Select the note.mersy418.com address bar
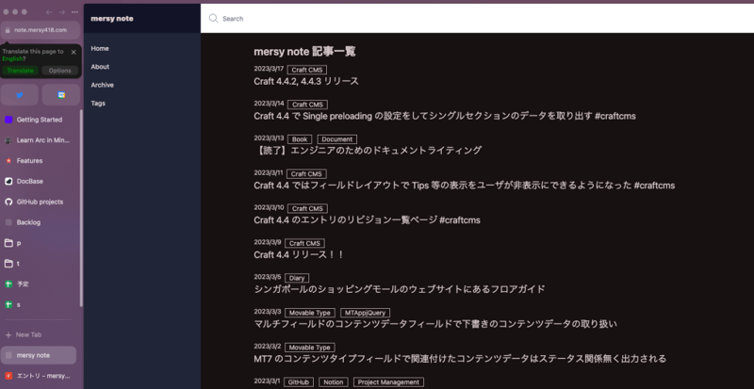 click(x=41, y=30)
